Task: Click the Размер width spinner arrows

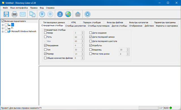Action: coord(83,54)
